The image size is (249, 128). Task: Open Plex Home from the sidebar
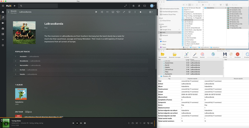pos(3,12)
